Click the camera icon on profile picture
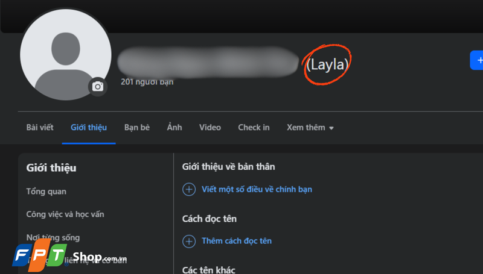 point(98,87)
